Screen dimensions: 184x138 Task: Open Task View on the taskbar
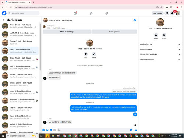[x=41, y=136]
